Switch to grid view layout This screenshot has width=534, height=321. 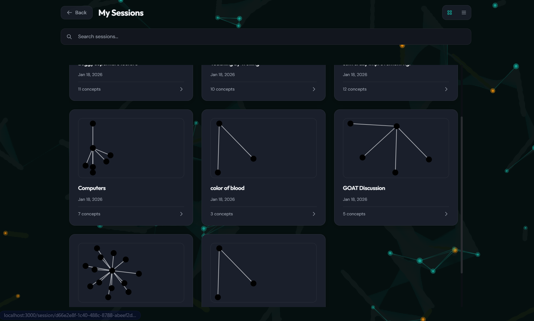click(450, 13)
